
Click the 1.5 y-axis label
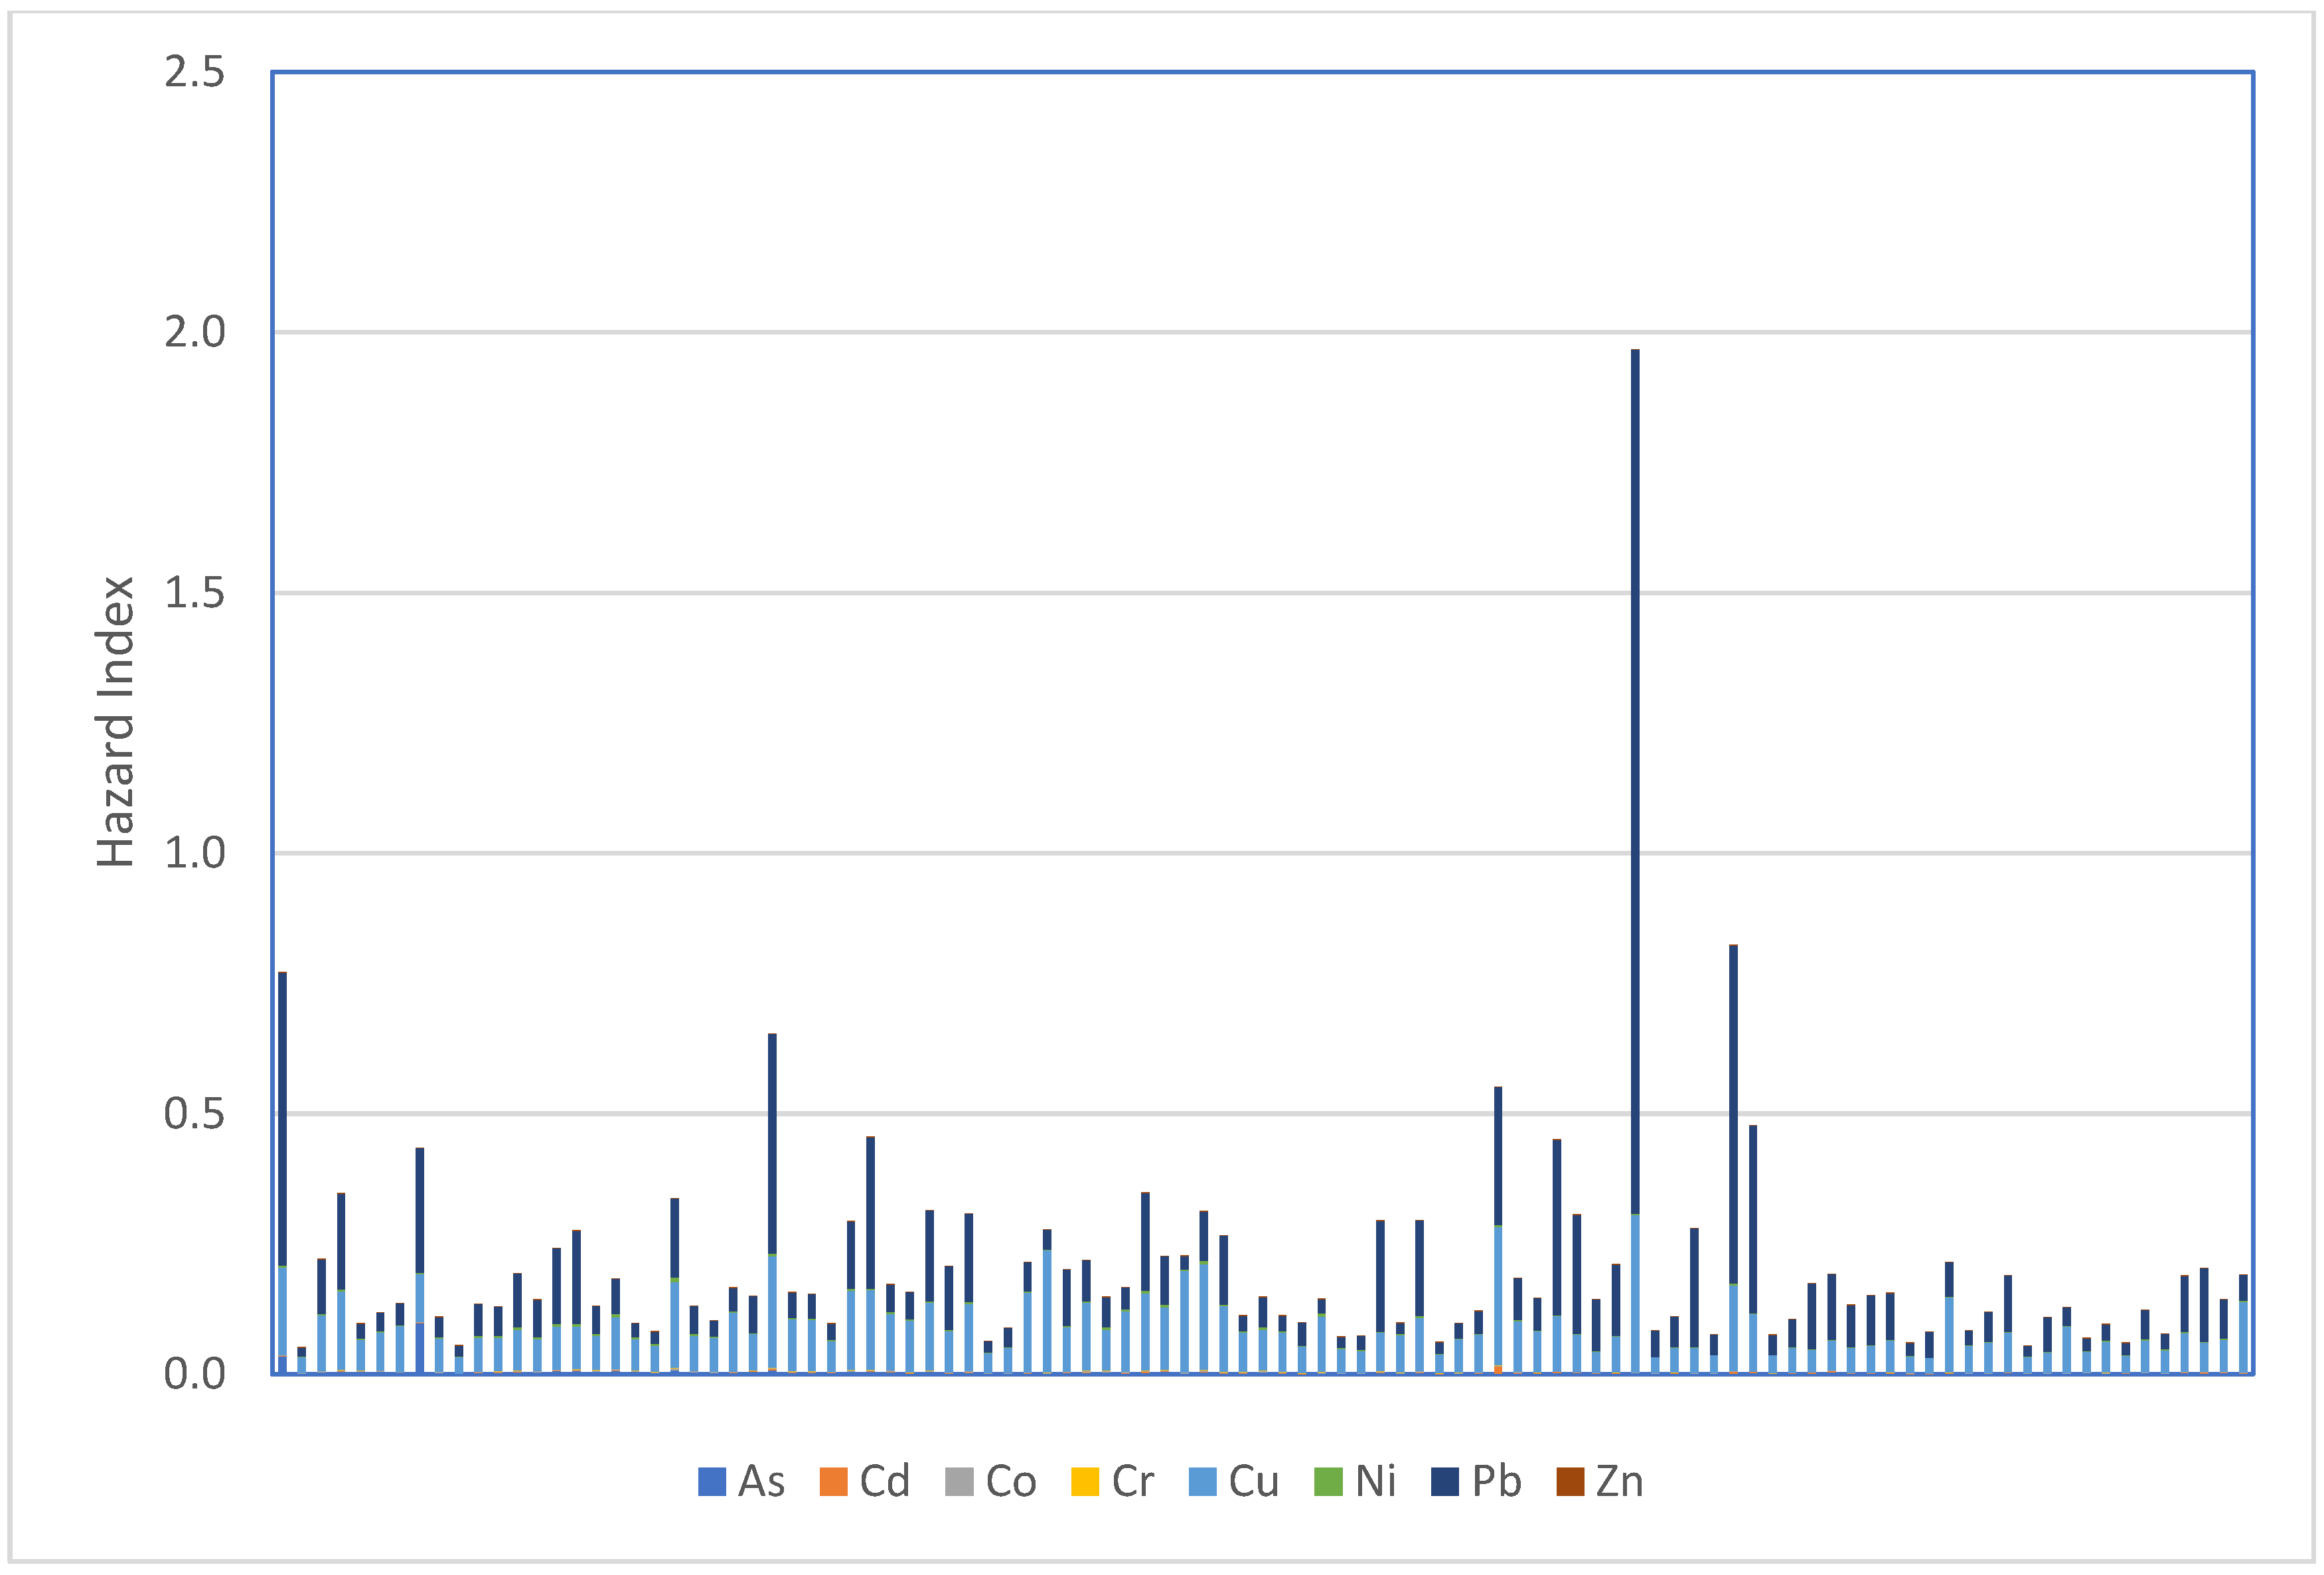[x=195, y=593]
